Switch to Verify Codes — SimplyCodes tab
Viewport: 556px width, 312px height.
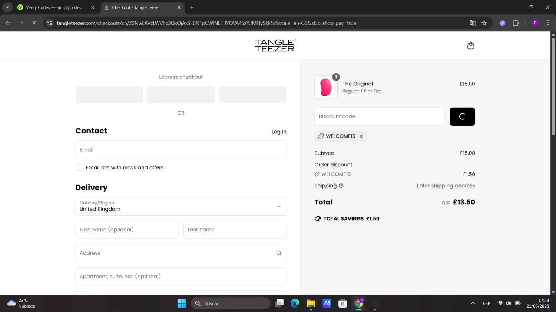(54, 7)
